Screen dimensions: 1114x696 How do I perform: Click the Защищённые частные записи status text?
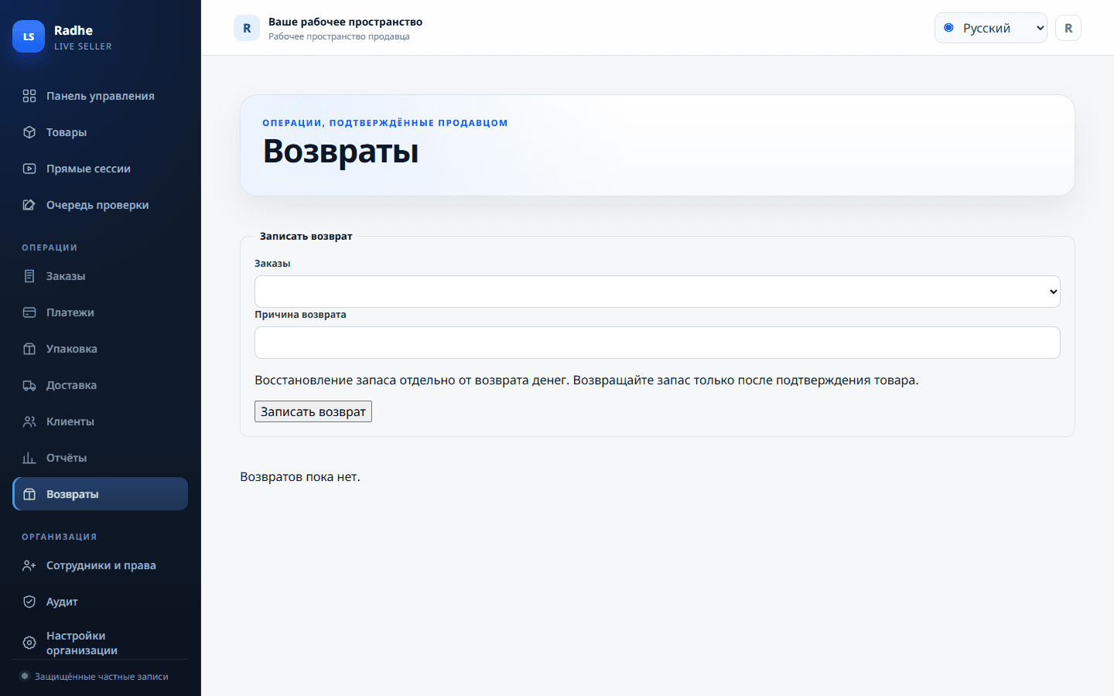[x=101, y=677]
